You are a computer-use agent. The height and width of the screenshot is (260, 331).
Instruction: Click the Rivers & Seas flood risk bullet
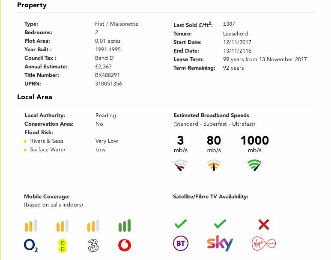pos(26,141)
